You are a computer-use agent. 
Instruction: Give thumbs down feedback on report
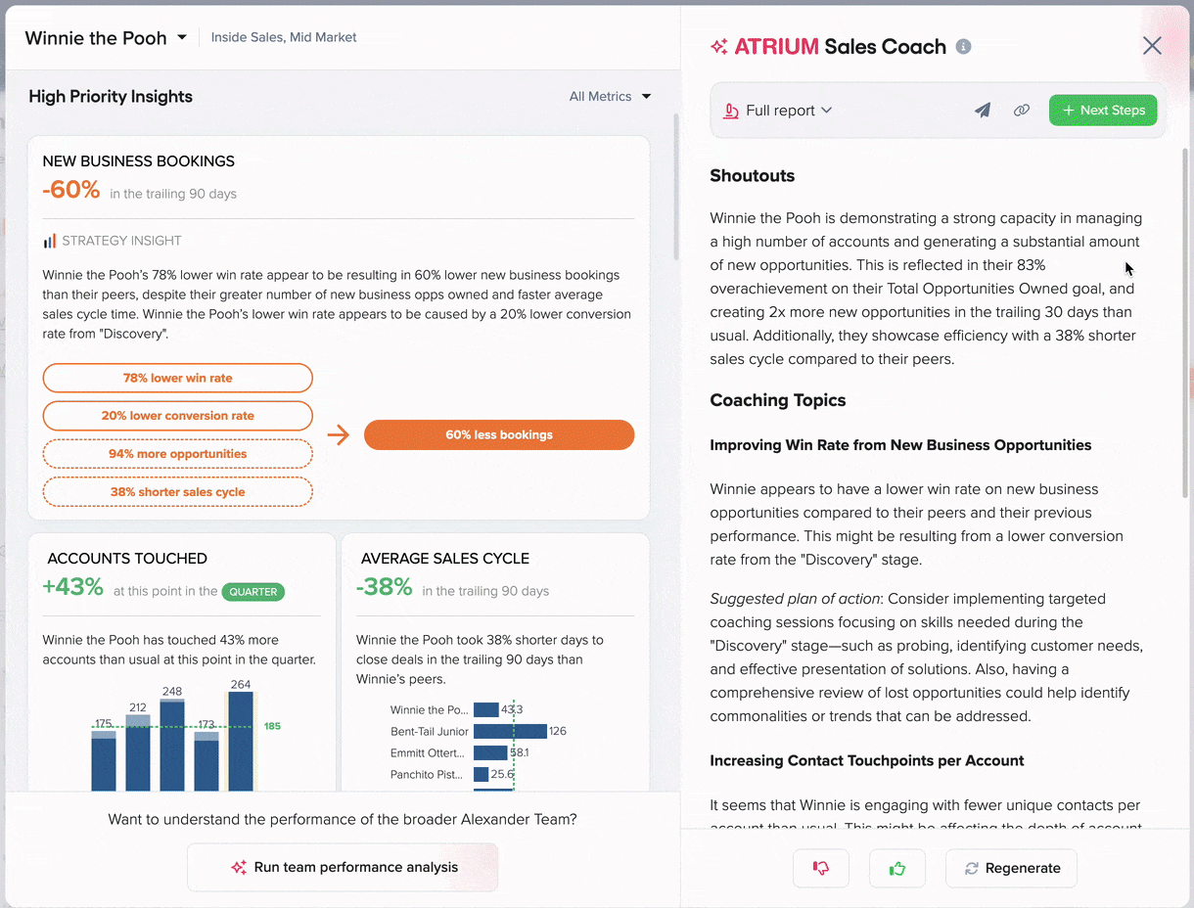tap(821, 868)
